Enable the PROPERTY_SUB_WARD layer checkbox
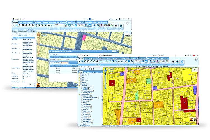This screenshot has height=140, width=210. pos(82,91)
